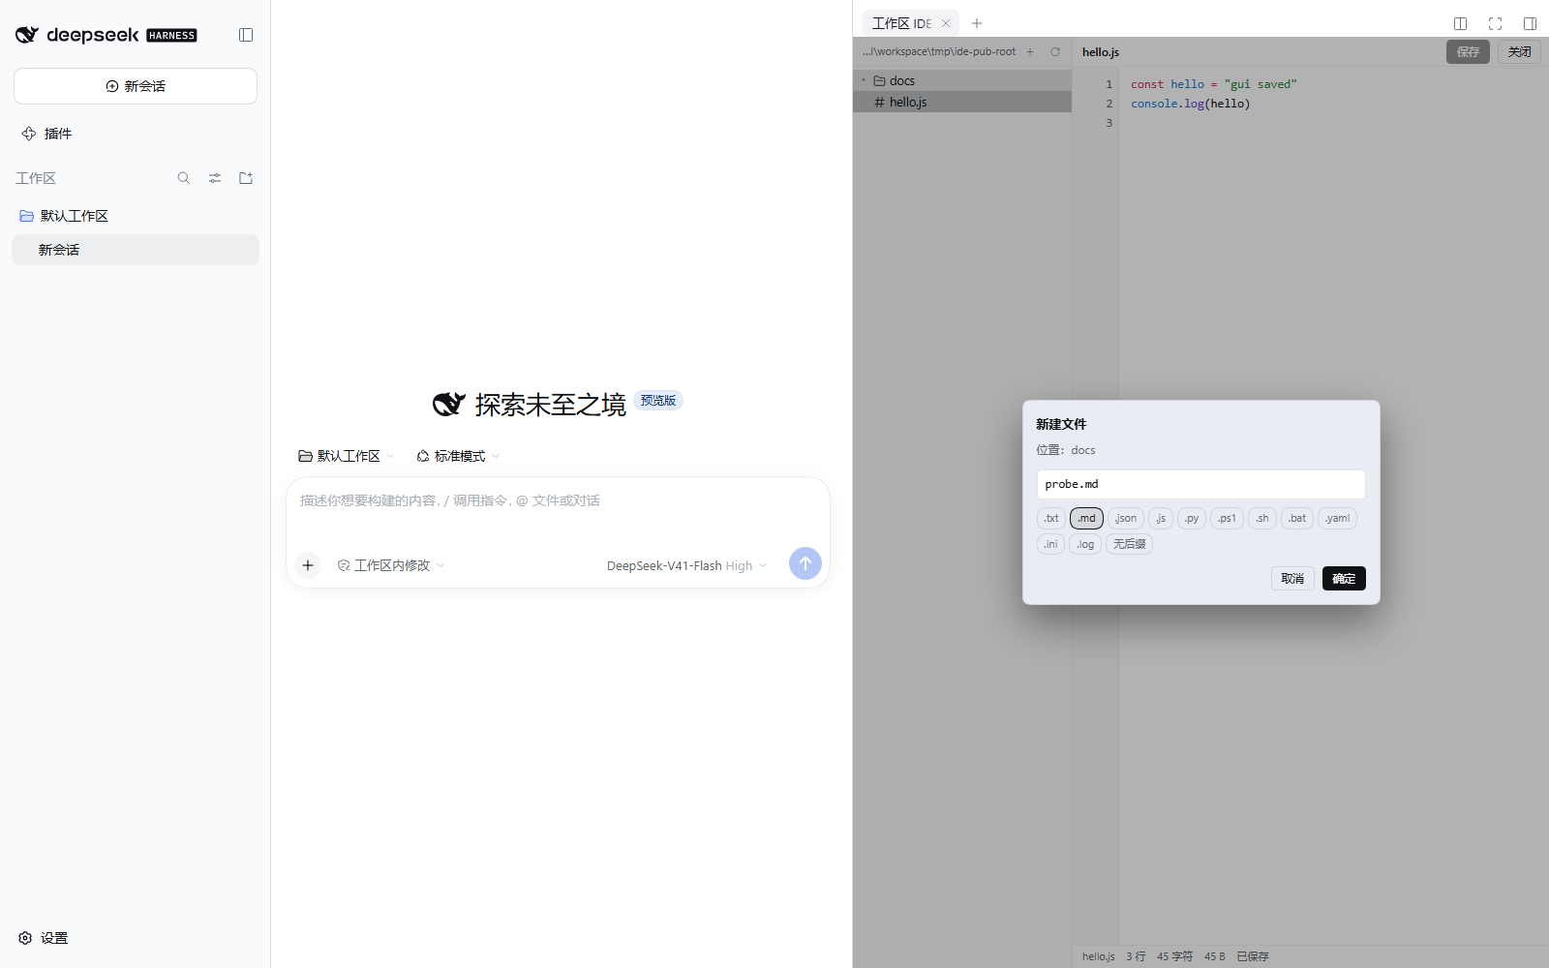Switch to the 工作区 IDE tab
Image resolution: width=1549 pixels, height=968 pixels.
(901, 23)
